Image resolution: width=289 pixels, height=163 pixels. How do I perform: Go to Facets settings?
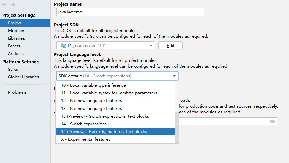(x=14, y=46)
